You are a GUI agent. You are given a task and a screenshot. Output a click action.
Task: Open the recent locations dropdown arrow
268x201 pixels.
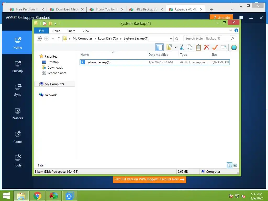point(53,38)
